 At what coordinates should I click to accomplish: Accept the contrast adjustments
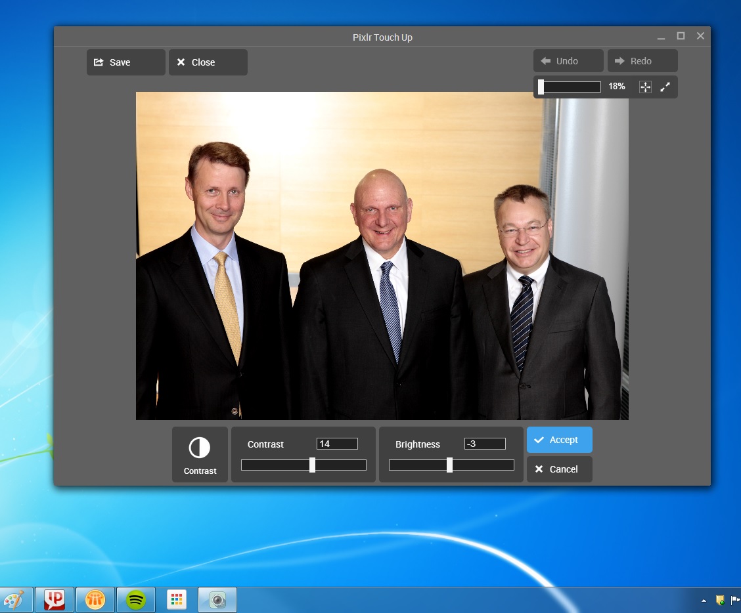[559, 440]
